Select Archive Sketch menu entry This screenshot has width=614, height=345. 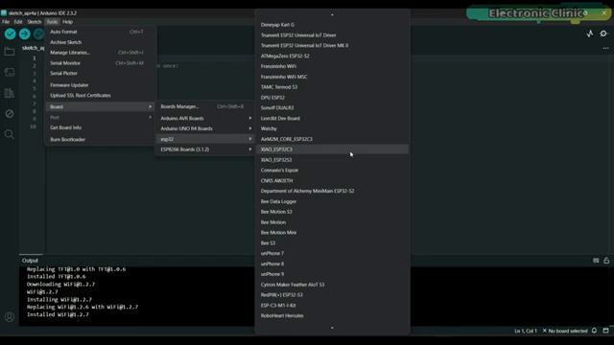pos(100,42)
